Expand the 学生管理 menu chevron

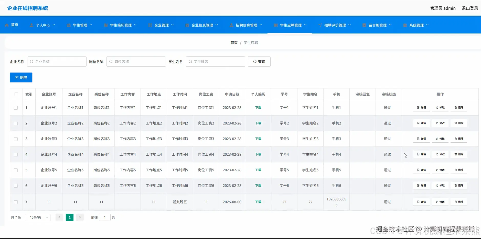(91, 25)
